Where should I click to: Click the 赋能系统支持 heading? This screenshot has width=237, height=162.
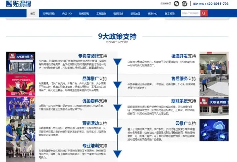tap(183, 101)
